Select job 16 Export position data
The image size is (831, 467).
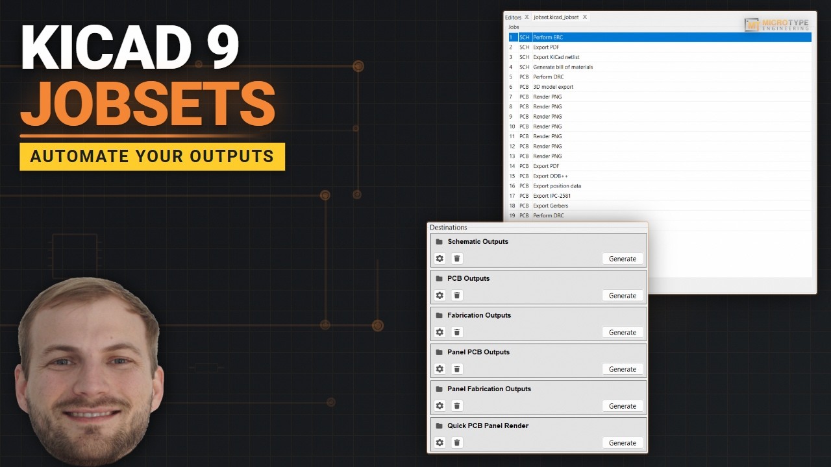coord(660,186)
